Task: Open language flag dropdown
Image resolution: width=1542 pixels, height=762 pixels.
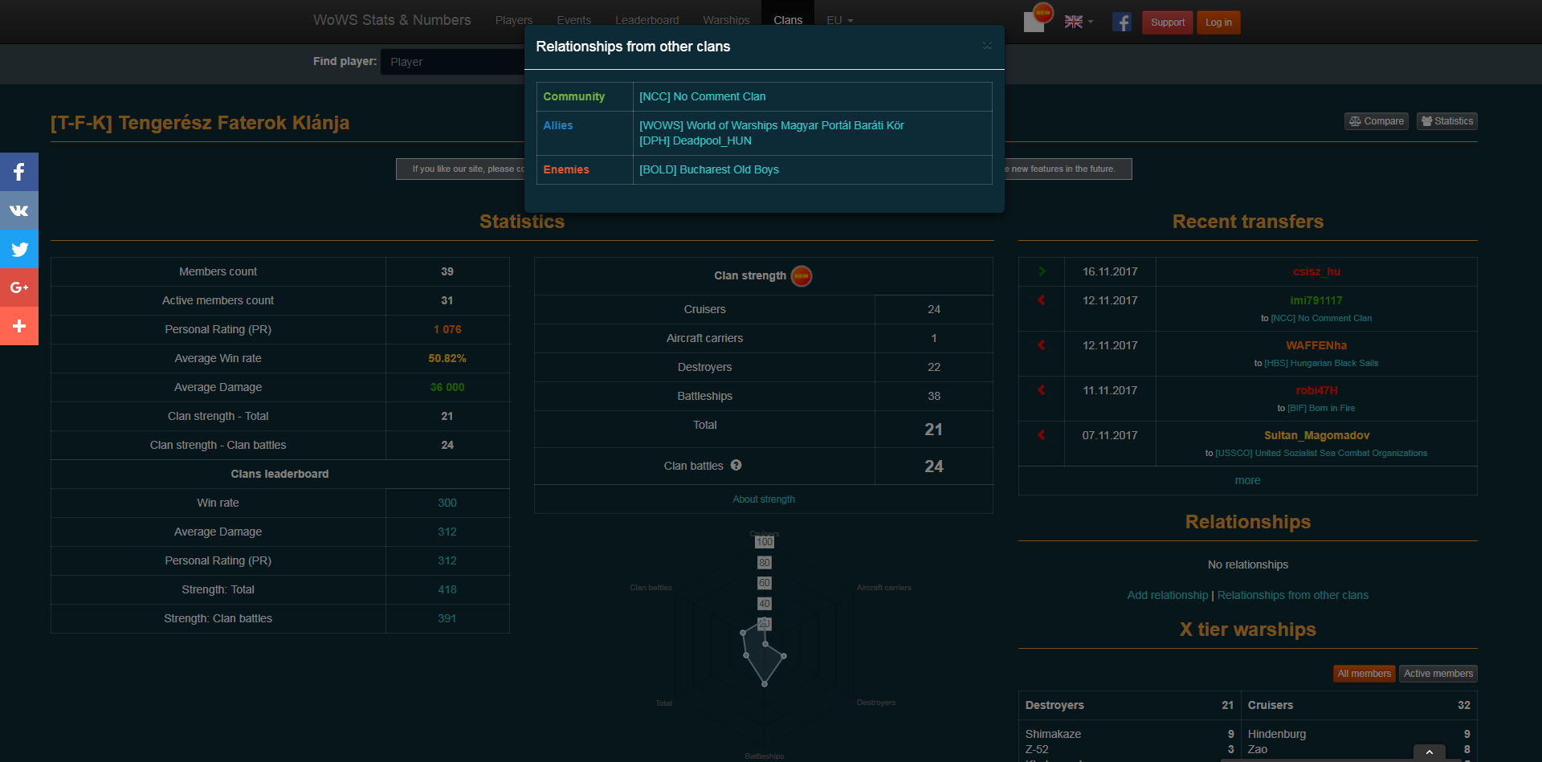Action: coord(1079,22)
